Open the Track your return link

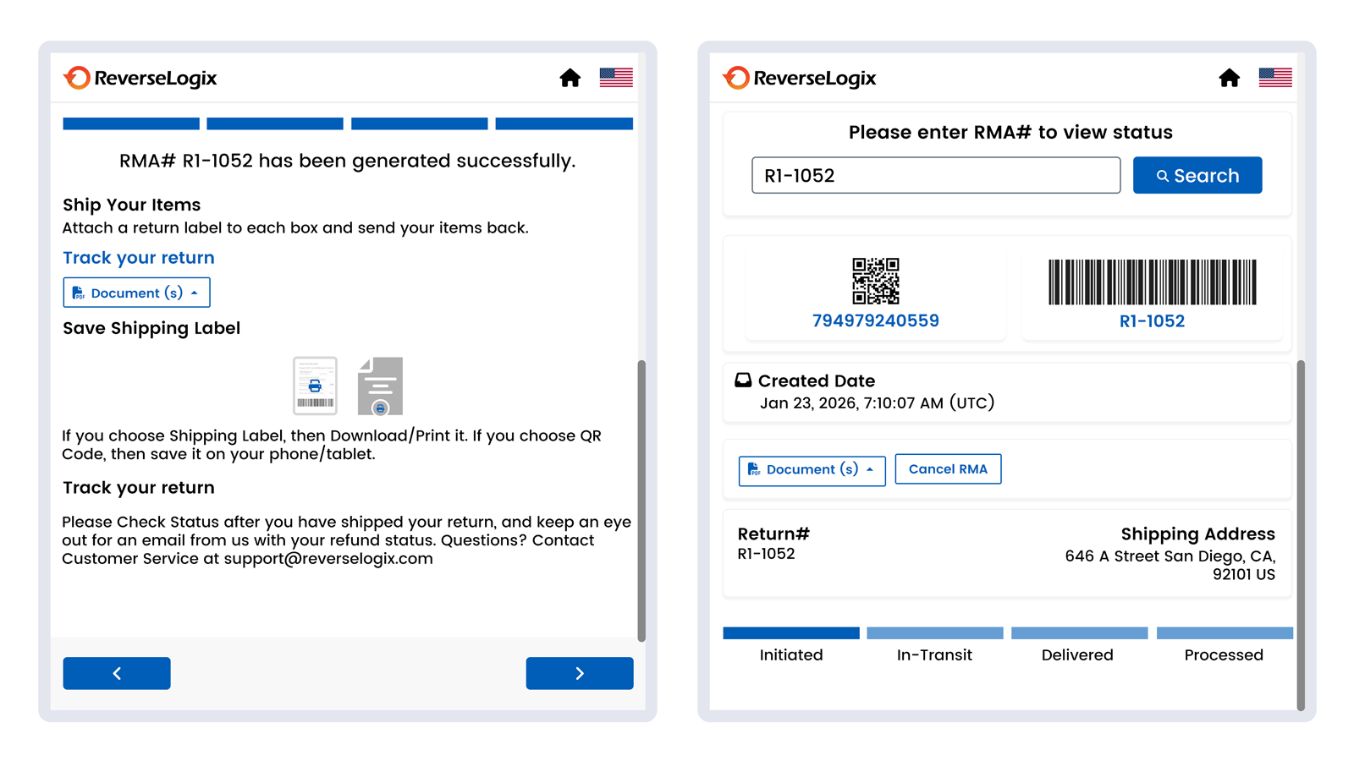[138, 258]
